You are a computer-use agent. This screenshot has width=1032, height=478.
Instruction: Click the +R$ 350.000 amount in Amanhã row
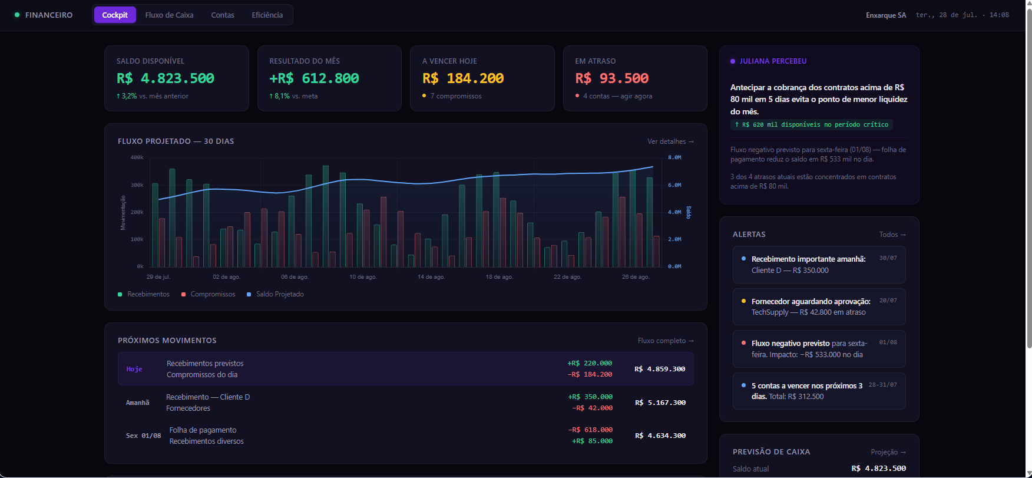click(590, 397)
